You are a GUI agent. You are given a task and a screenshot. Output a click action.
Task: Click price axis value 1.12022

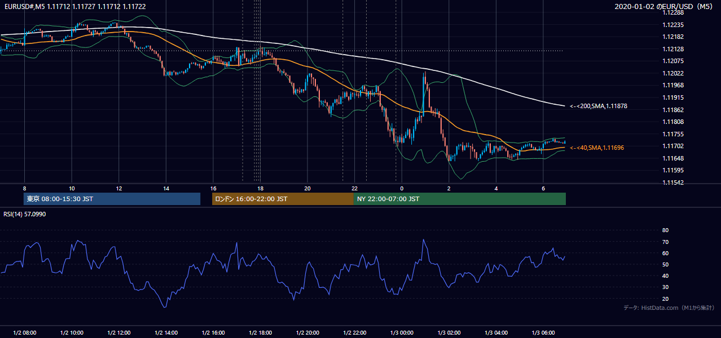pos(674,73)
